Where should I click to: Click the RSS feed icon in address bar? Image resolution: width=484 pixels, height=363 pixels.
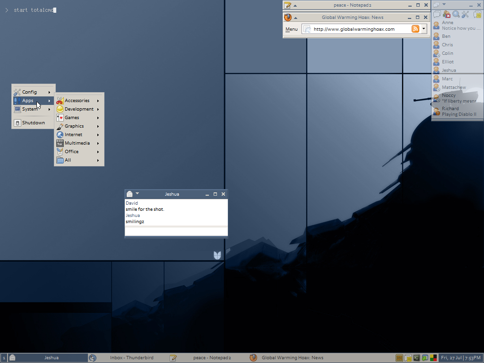pos(415,29)
